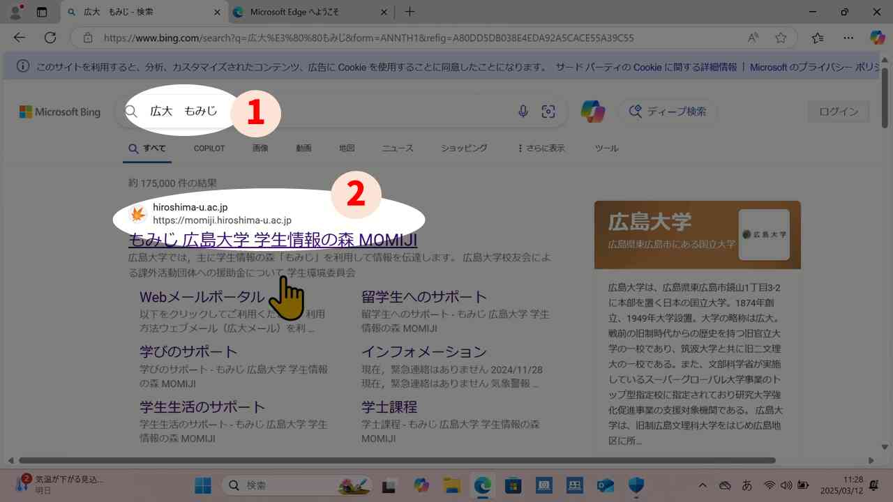This screenshot has width=893, height=502.
Task: Open もみじ 広島大学 学生情報の森 MOMIJI result
Action: (273, 240)
